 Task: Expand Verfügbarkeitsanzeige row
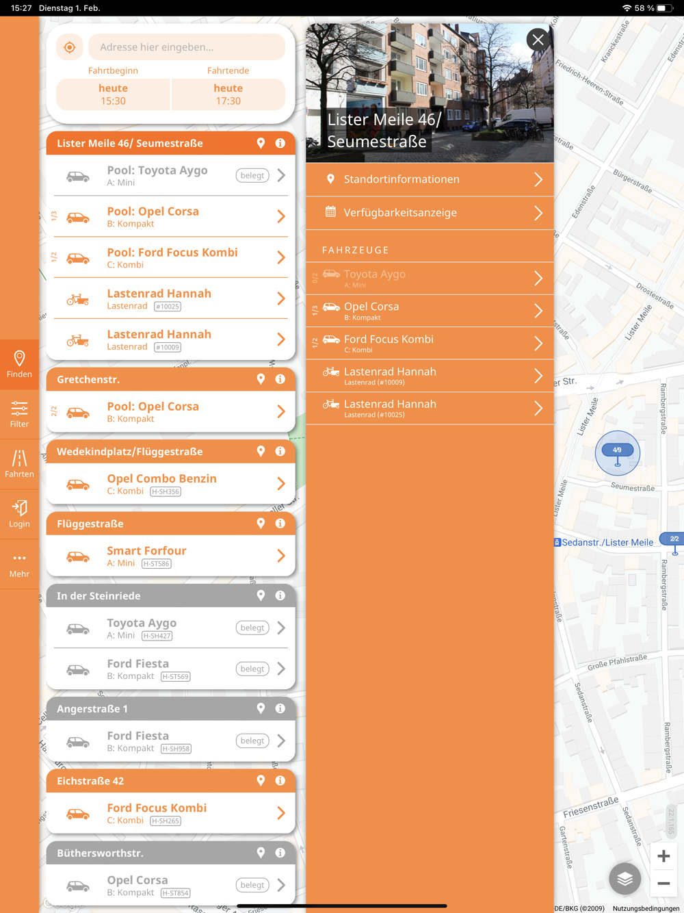(430, 213)
